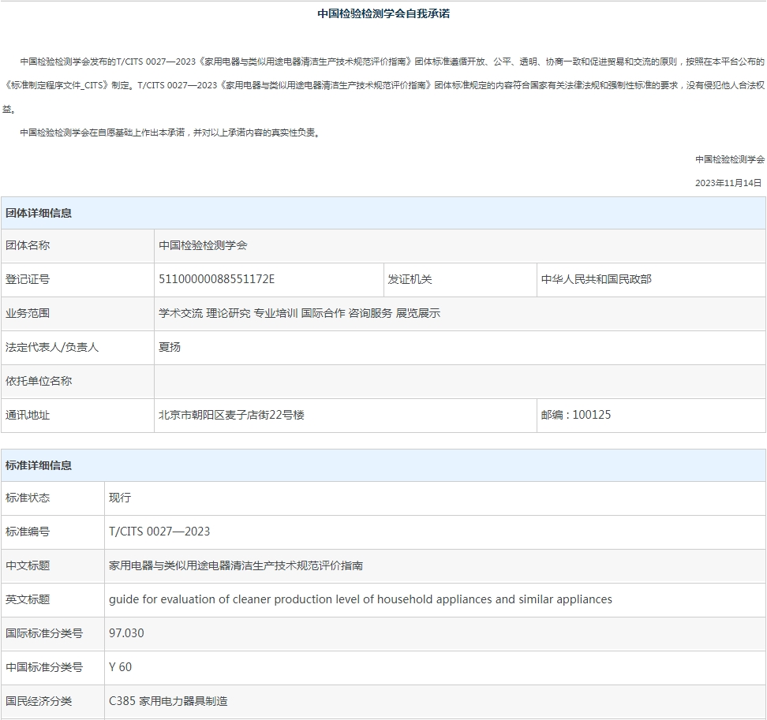767x720 pixels.
Task: Click the 国际标准分类号 label cell
Action: click(x=53, y=633)
